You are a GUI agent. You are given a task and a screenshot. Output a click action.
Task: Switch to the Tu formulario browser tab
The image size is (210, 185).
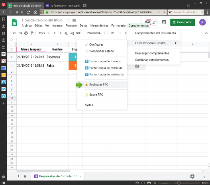[63, 6]
